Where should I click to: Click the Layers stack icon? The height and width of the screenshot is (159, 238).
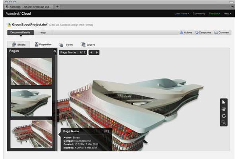click(83, 45)
